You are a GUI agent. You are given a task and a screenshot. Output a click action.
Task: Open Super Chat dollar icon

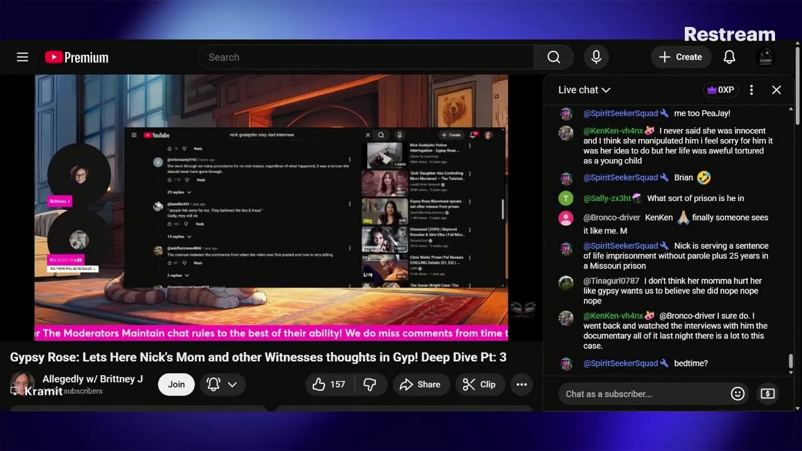[768, 394]
